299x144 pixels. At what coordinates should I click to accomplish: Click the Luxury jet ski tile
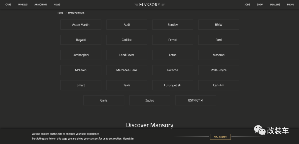tap(173, 85)
